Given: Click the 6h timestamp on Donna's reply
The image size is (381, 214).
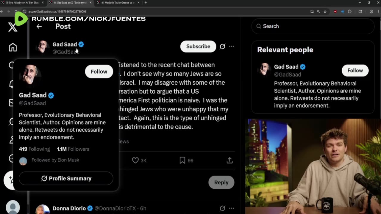Looking at the screenshot, I should [143, 208].
